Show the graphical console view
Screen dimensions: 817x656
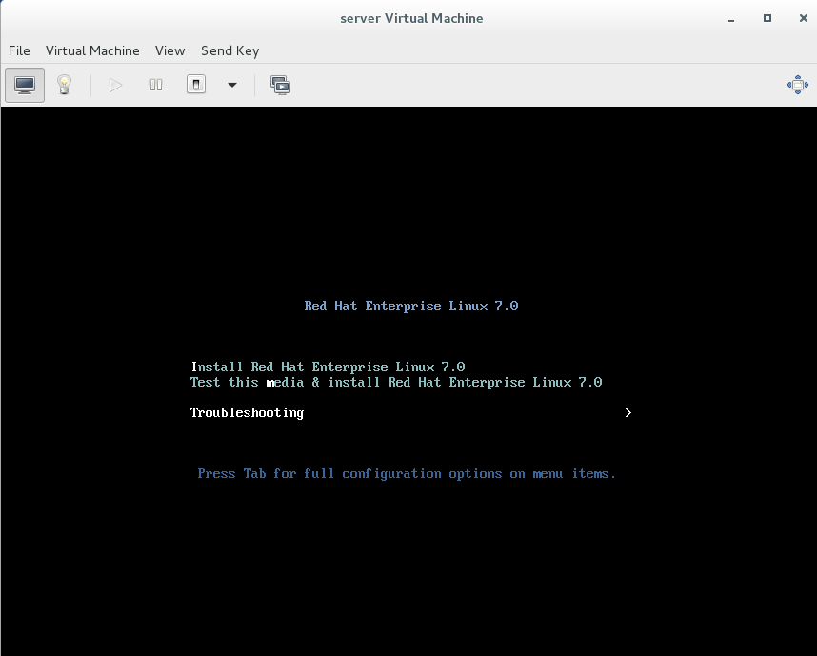click(25, 85)
